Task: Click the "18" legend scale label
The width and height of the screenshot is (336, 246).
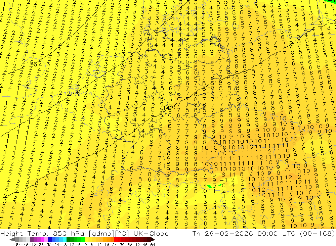Action: click(107, 245)
